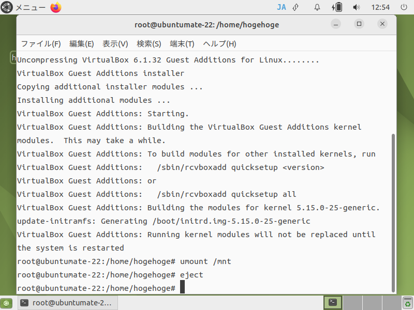The image size is (414, 310).
Task: Click the show desktop button
Action: click(6, 303)
